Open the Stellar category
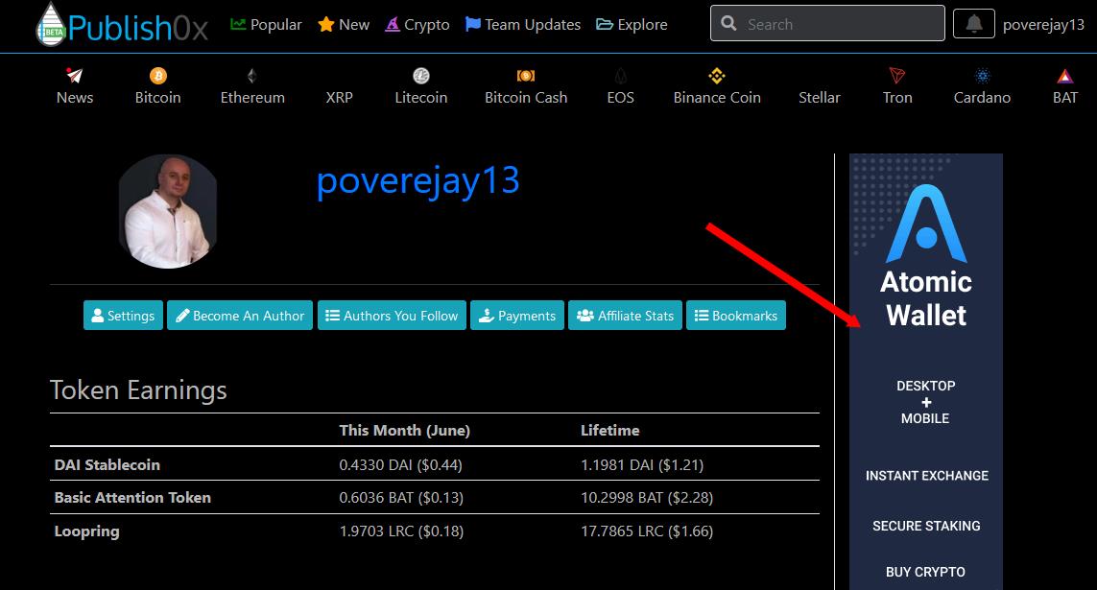This screenshot has height=590, width=1097. [x=820, y=97]
